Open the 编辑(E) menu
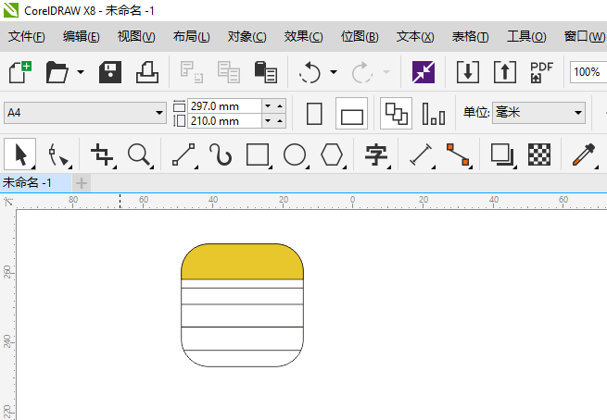Viewport: 607px width, 420px height. point(82,37)
